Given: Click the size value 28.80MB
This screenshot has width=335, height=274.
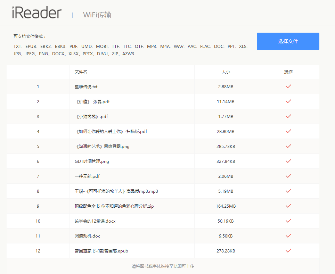Looking at the screenshot, I should (x=226, y=132).
